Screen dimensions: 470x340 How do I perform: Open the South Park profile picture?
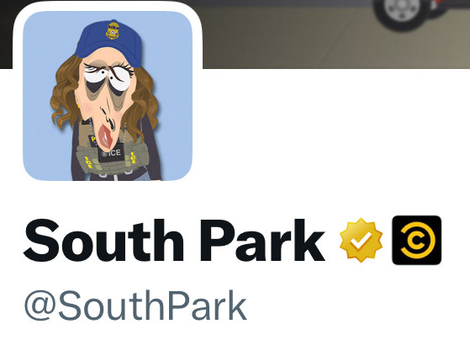tap(108, 96)
